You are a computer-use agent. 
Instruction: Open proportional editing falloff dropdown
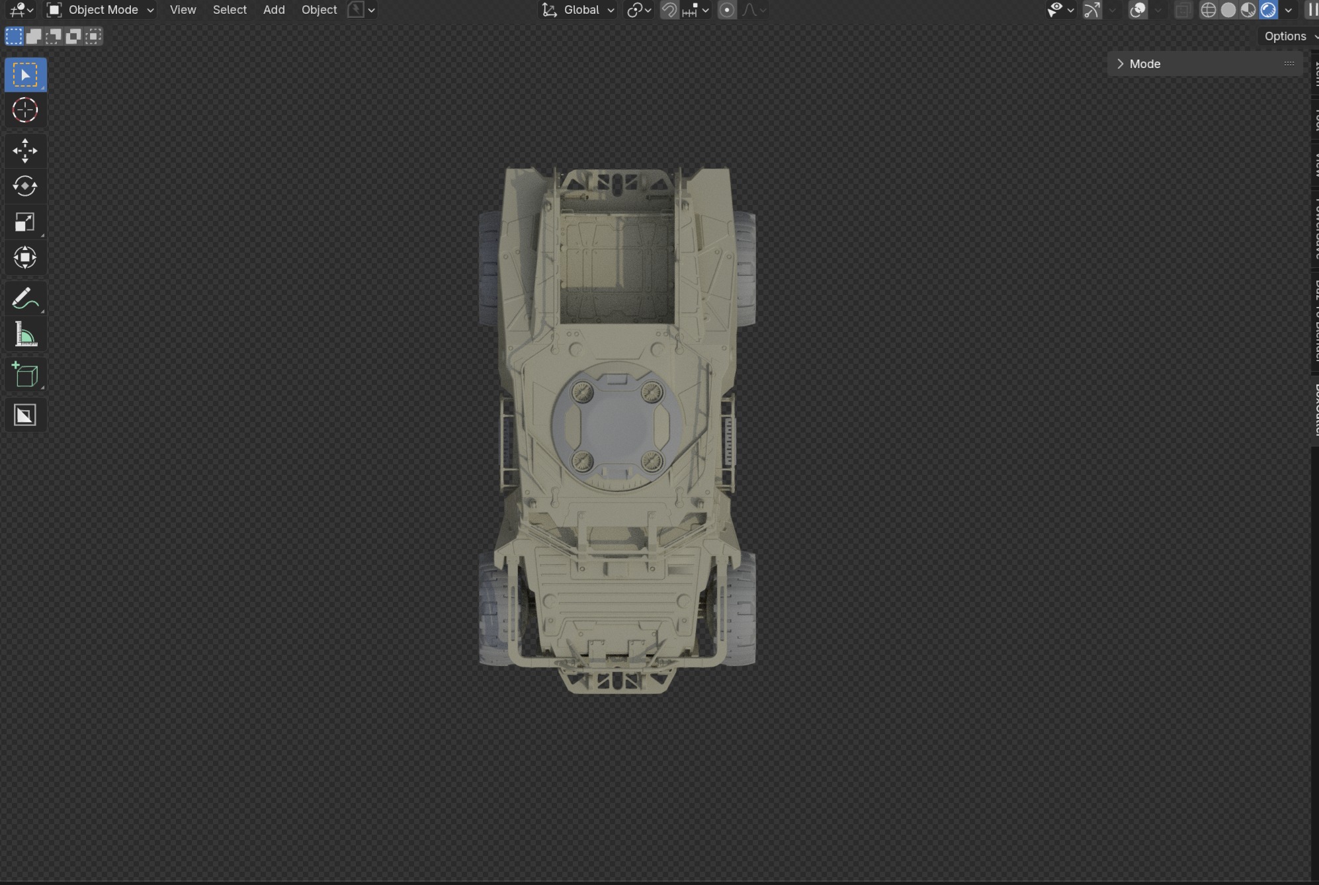pos(753,10)
